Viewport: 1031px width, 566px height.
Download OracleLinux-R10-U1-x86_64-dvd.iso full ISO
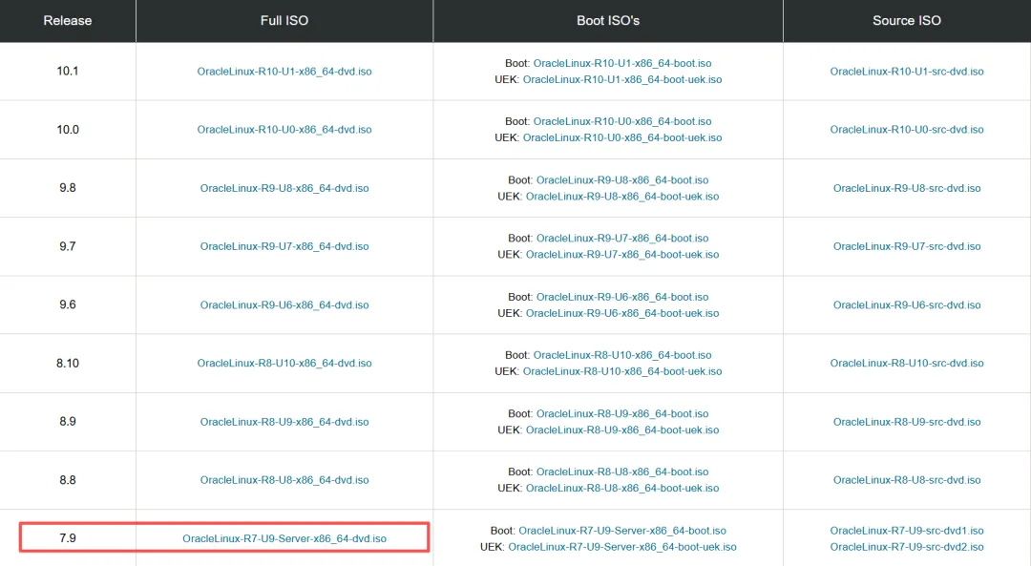coord(284,71)
